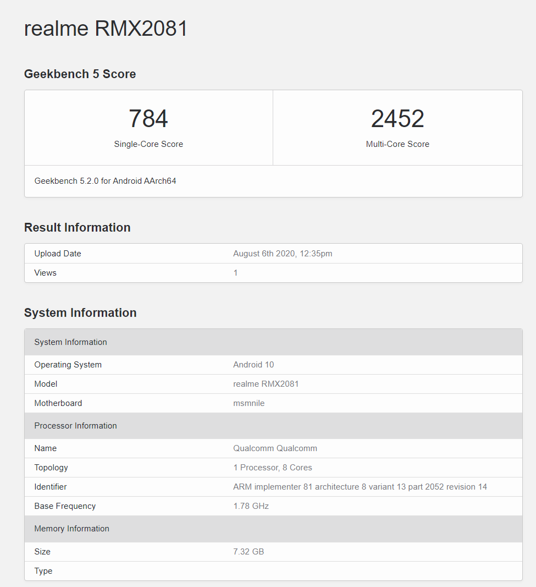536x587 pixels.
Task: Click the Views row label
Action: pyautogui.click(x=45, y=272)
